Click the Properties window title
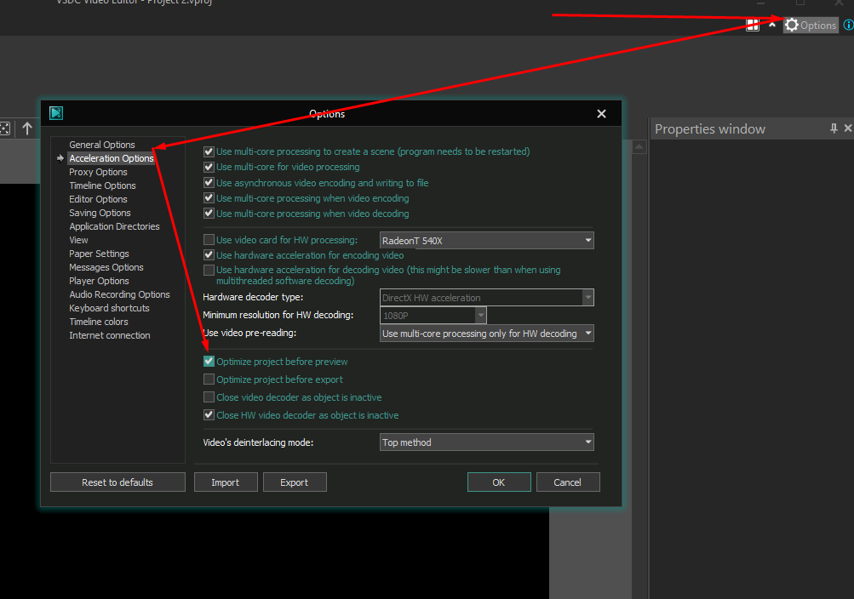854x599 pixels. click(709, 129)
